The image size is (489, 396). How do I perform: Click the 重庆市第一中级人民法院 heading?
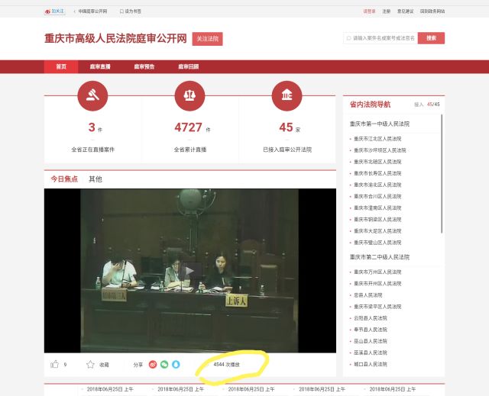tap(380, 124)
